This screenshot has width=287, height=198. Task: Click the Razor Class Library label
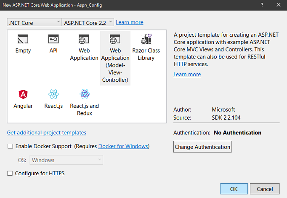point(146,54)
